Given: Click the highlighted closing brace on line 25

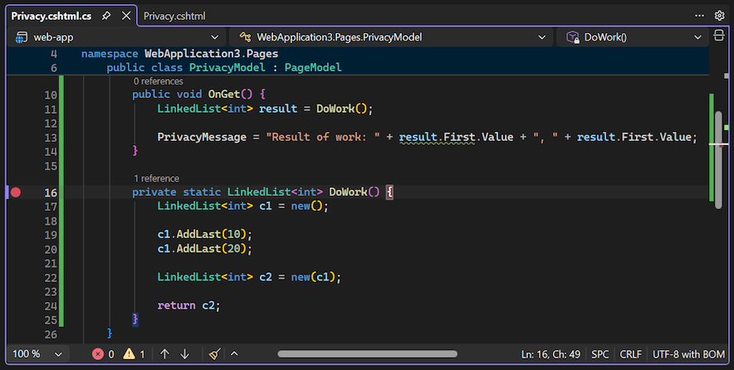Looking at the screenshot, I should point(135,319).
